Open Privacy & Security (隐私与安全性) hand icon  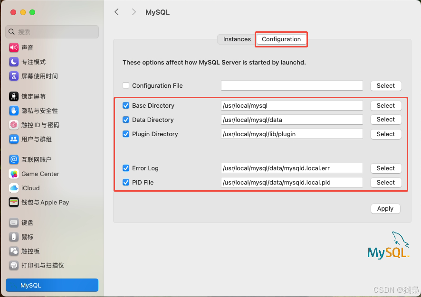click(14, 111)
